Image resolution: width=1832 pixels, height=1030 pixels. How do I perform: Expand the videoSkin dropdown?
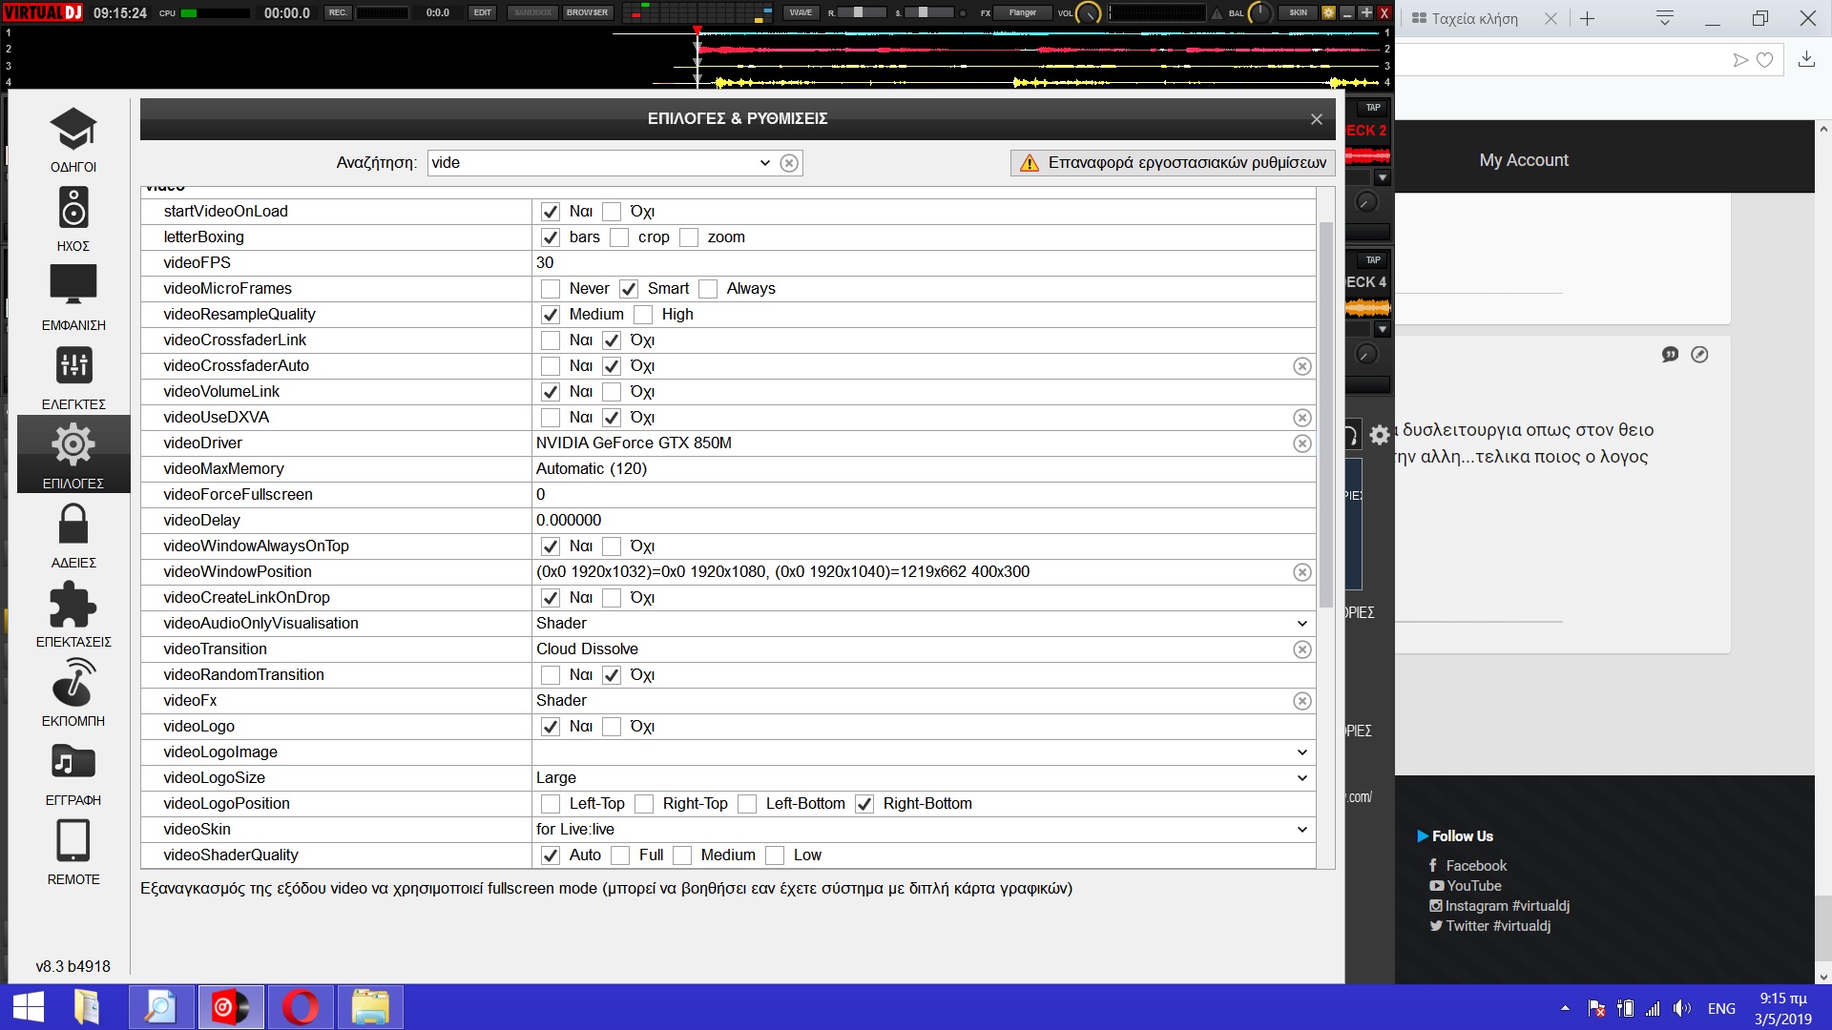(1301, 830)
